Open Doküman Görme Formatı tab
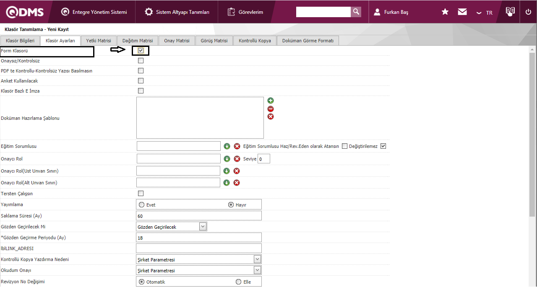 pyautogui.click(x=308, y=41)
